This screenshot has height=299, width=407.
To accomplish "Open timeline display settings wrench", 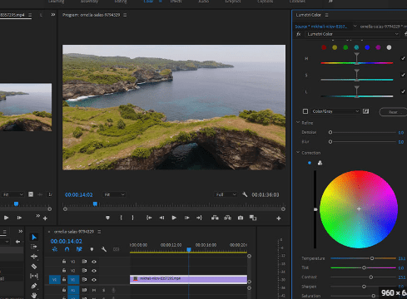I will [x=104, y=249].
